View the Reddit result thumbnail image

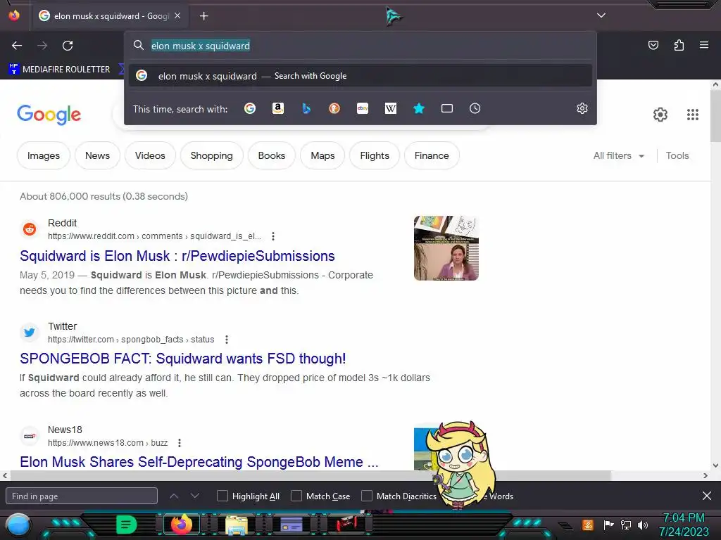point(446,248)
